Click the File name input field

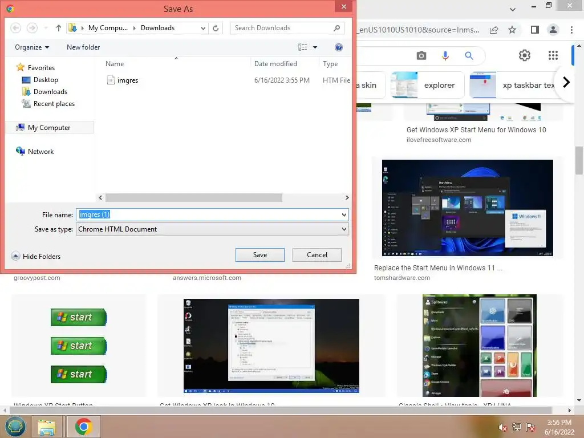point(208,214)
